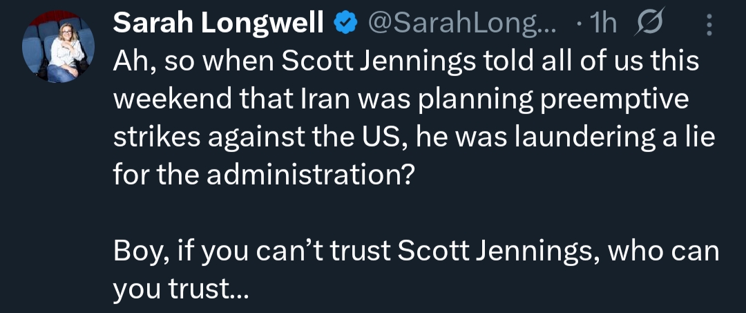Click the word "strikes" in the post

(x=154, y=137)
